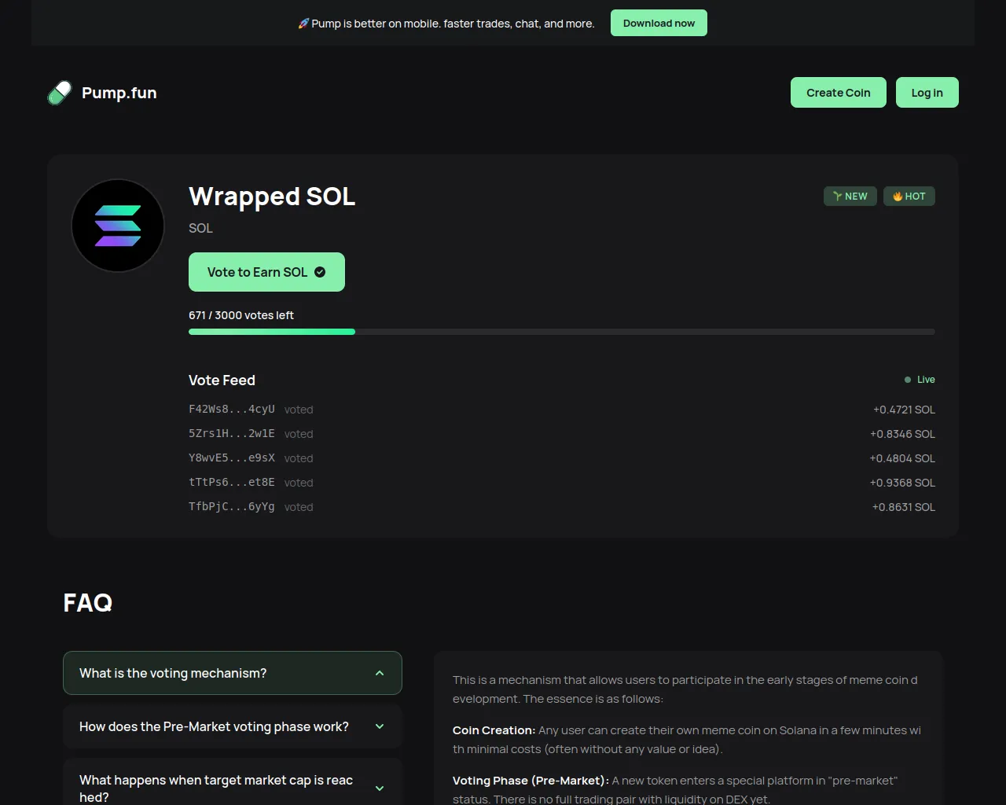Click the SOL ticker under the title

200,228
